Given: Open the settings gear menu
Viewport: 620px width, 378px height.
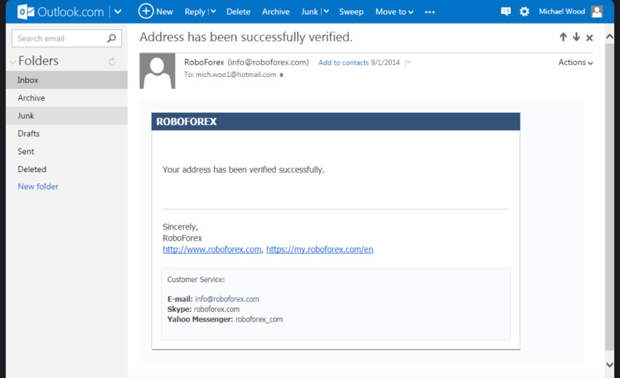Looking at the screenshot, I should click(524, 11).
